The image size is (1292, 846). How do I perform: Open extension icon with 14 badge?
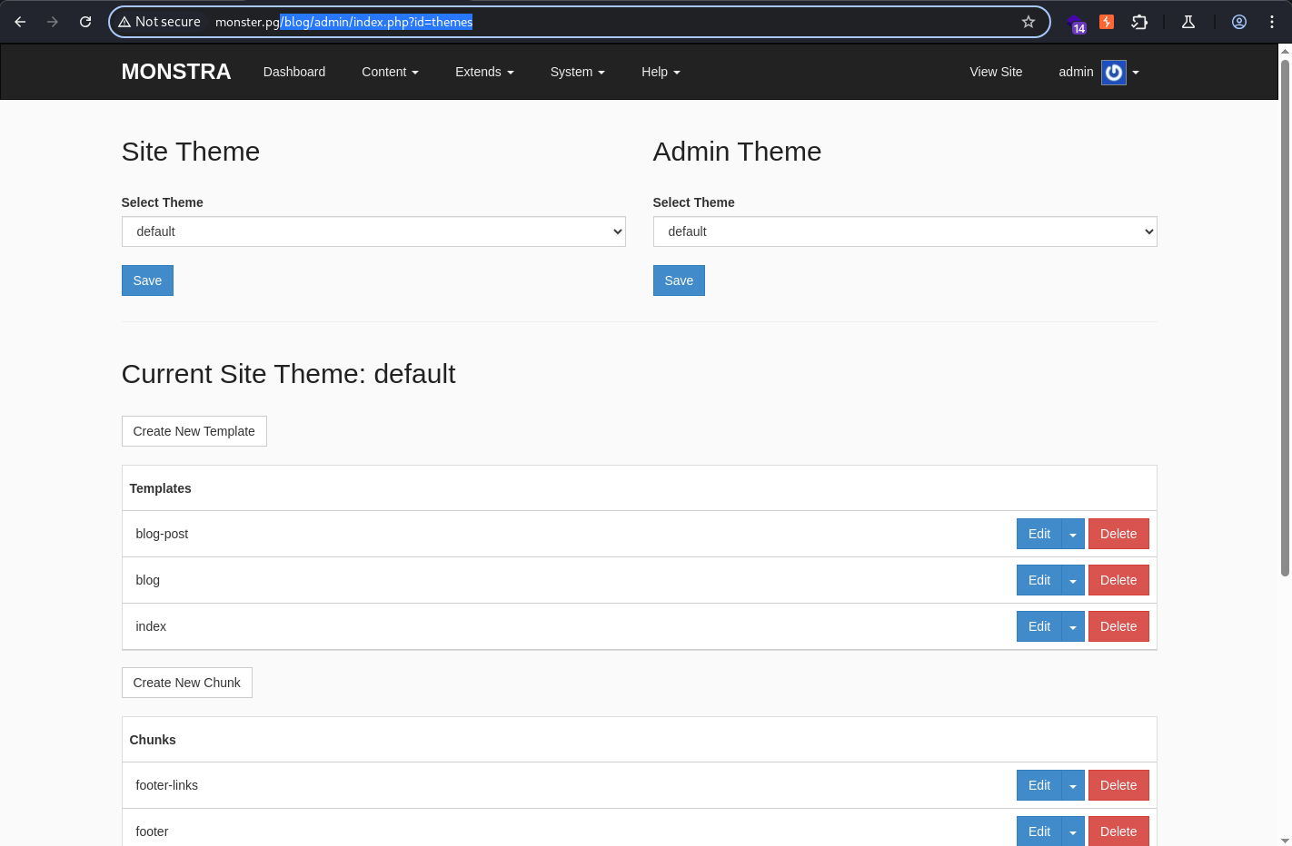tap(1077, 23)
